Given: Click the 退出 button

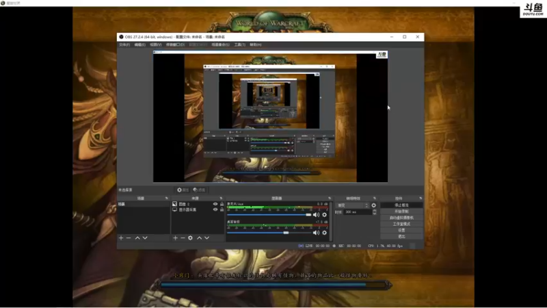Looking at the screenshot, I should click(x=401, y=236).
